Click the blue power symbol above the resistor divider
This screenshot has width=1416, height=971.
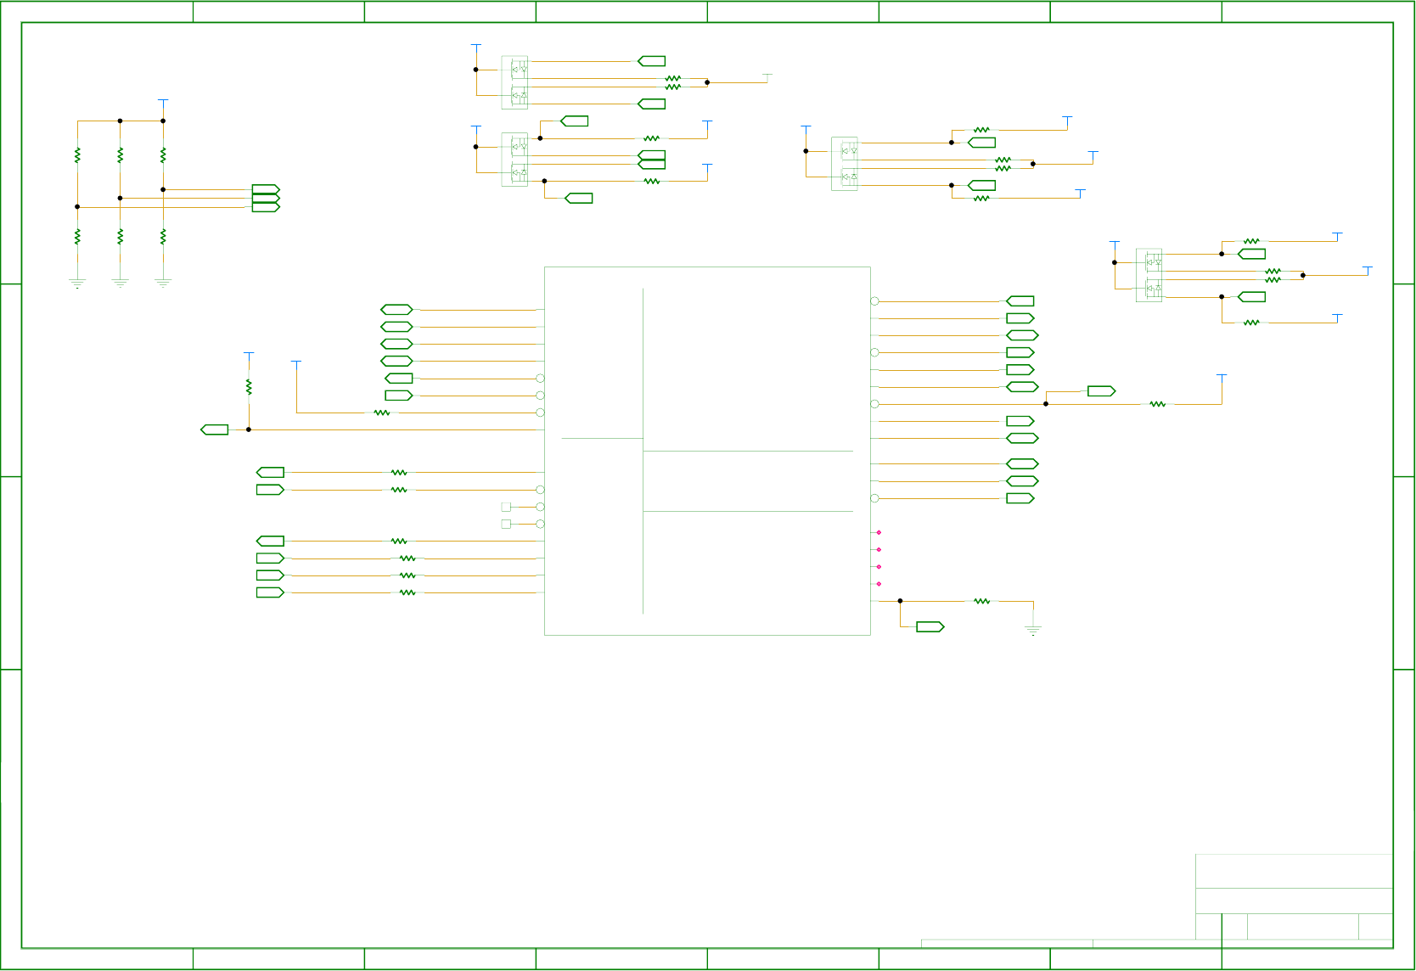(x=163, y=103)
